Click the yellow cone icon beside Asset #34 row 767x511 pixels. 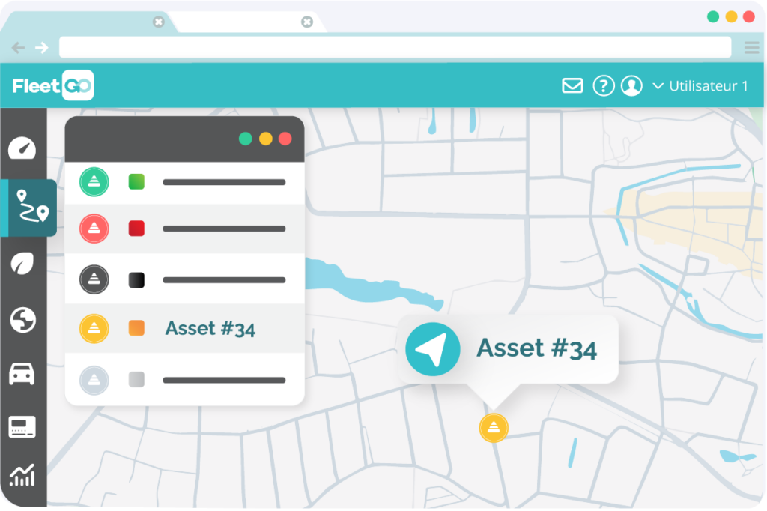(x=94, y=328)
